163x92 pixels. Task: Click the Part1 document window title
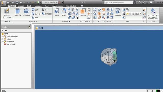coord(41,28)
